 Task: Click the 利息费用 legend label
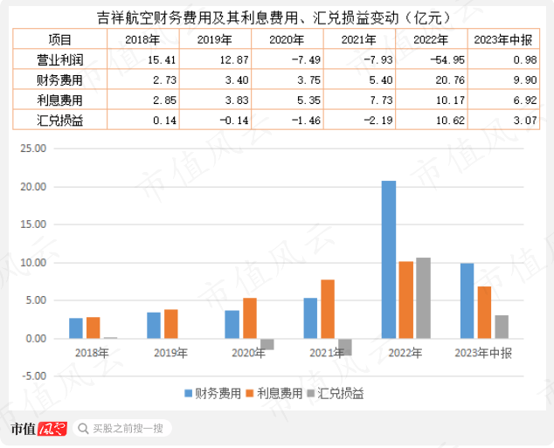(280, 393)
